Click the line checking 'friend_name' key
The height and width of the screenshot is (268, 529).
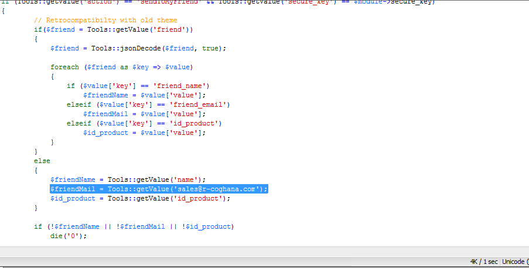pyautogui.click(x=138, y=86)
